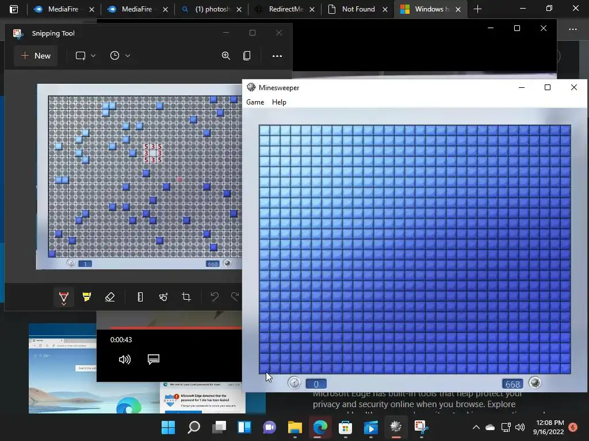Open the Windows Start menu
589x441 pixels.
(x=169, y=427)
